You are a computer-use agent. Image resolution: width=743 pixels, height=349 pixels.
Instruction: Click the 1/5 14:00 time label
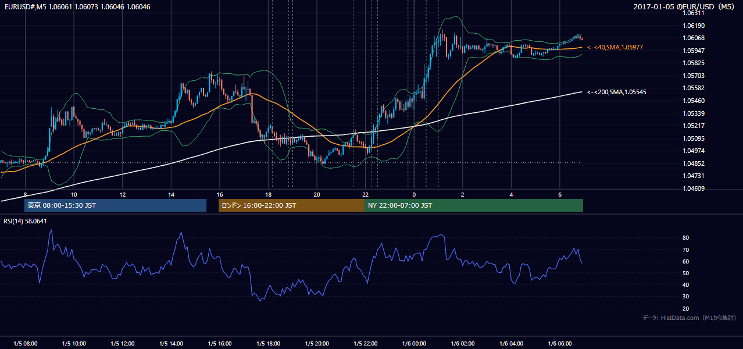pyautogui.click(x=171, y=344)
